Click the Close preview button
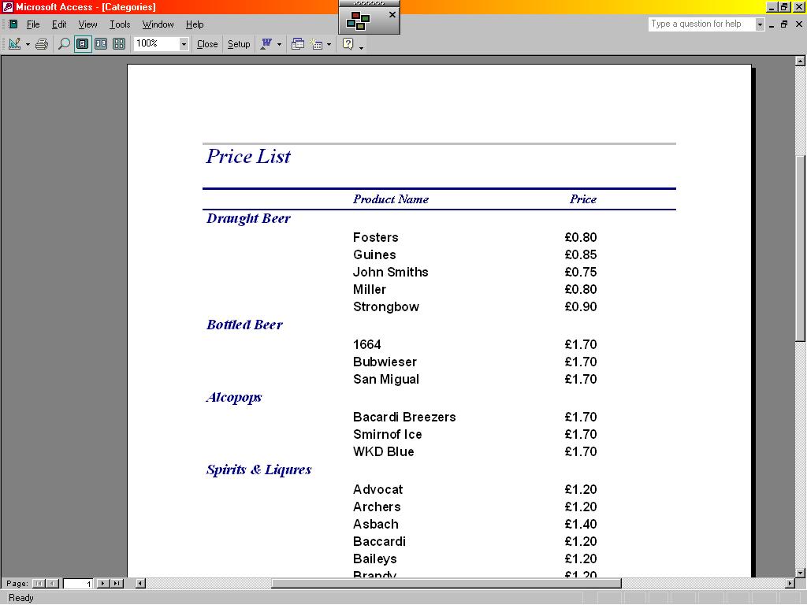The image size is (807, 605). click(207, 44)
